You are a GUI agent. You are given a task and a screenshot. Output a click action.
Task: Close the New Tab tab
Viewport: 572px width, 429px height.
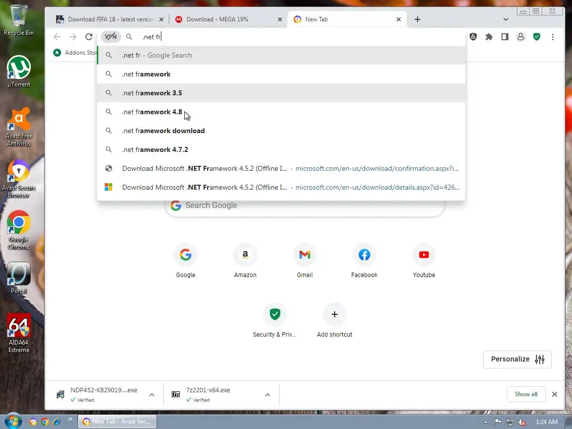(399, 19)
